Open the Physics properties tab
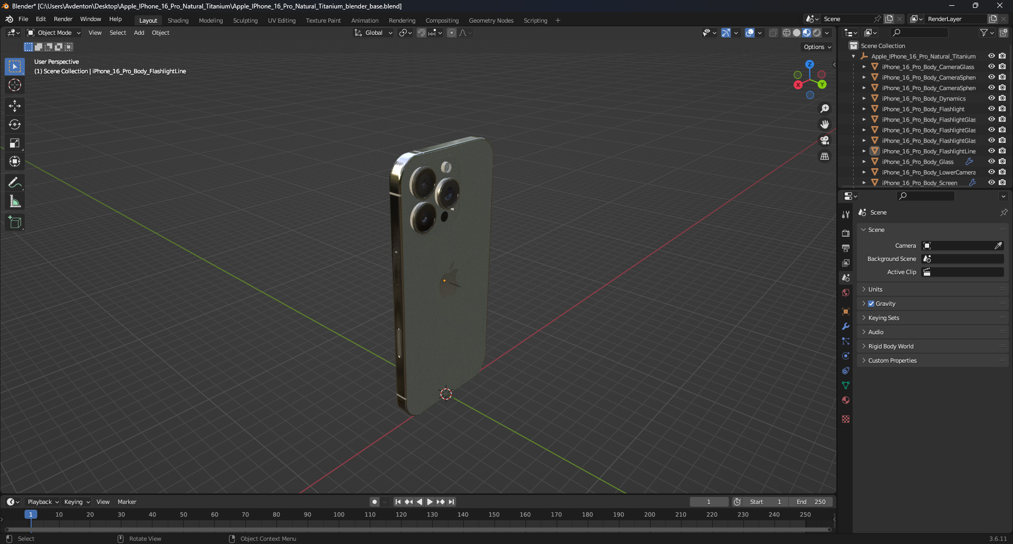 click(846, 356)
